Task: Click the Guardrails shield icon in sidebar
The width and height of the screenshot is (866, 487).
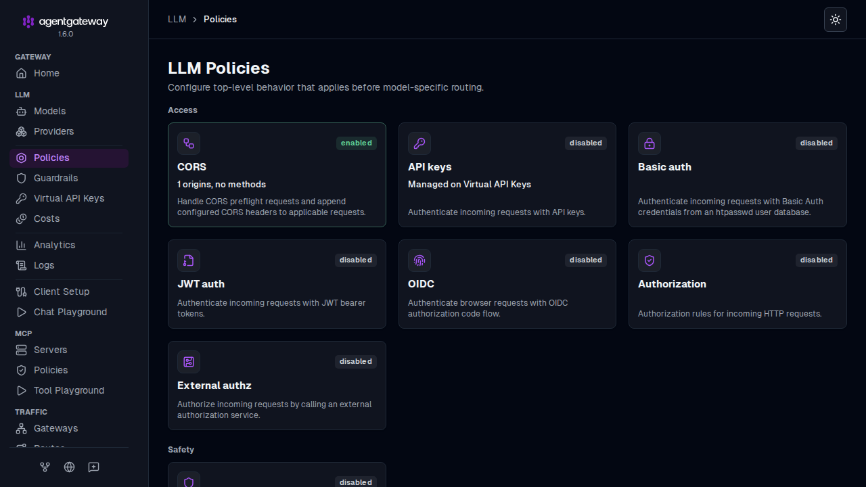Action: 21,178
